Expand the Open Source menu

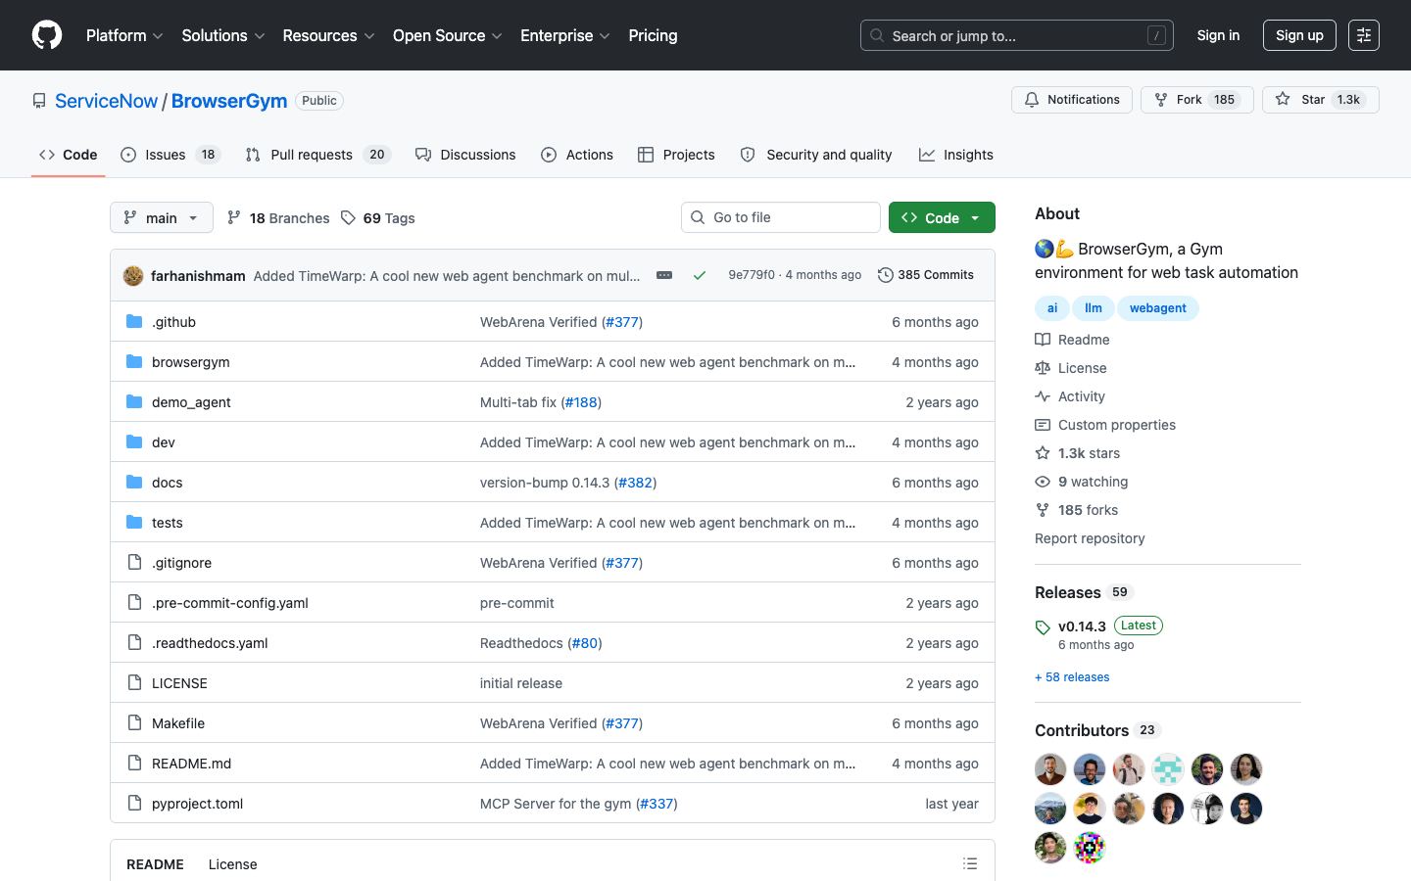(x=448, y=35)
